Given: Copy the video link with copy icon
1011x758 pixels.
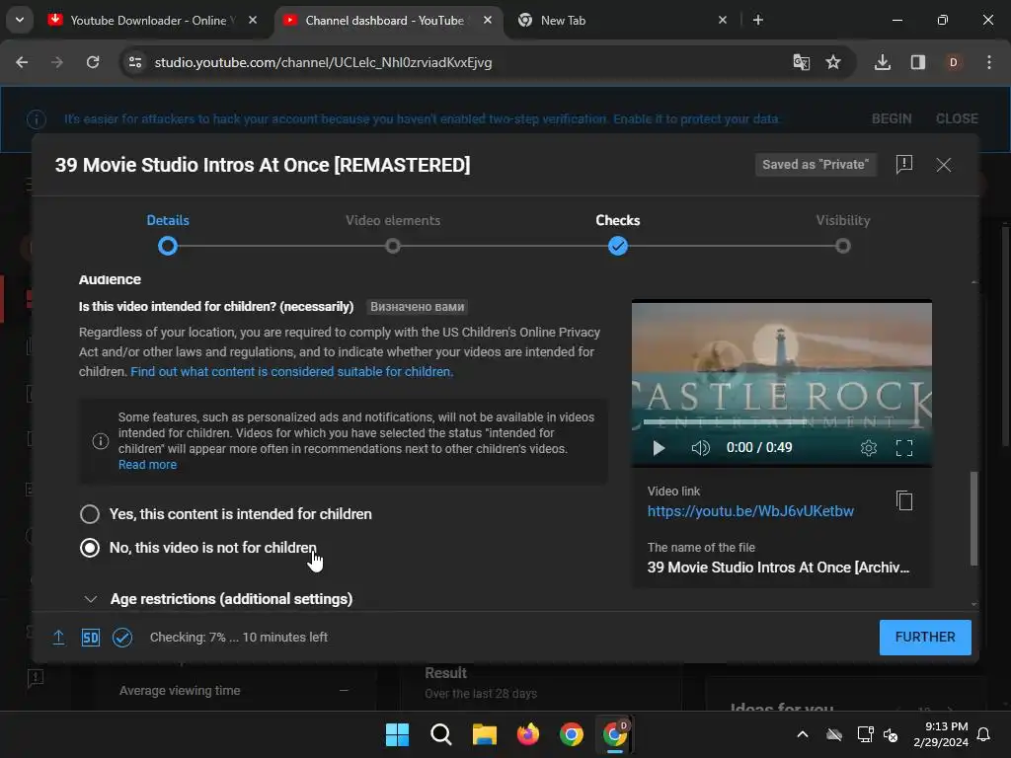Looking at the screenshot, I should coord(904,500).
